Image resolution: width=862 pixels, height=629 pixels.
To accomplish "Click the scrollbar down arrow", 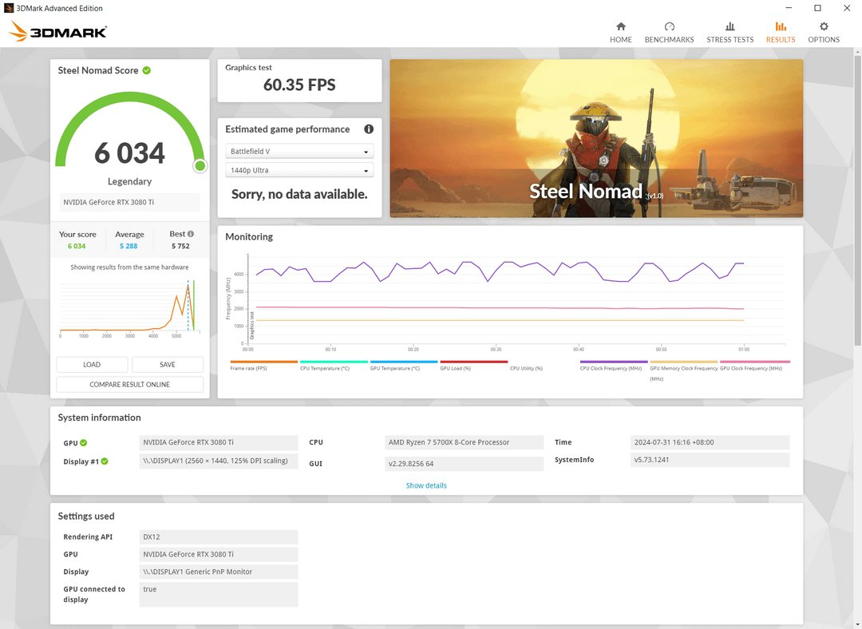I will [x=857, y=625].
